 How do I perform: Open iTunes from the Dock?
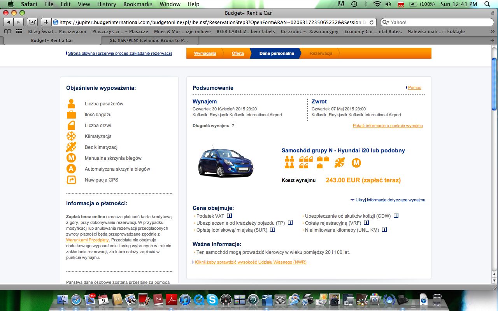click(185, 299)
